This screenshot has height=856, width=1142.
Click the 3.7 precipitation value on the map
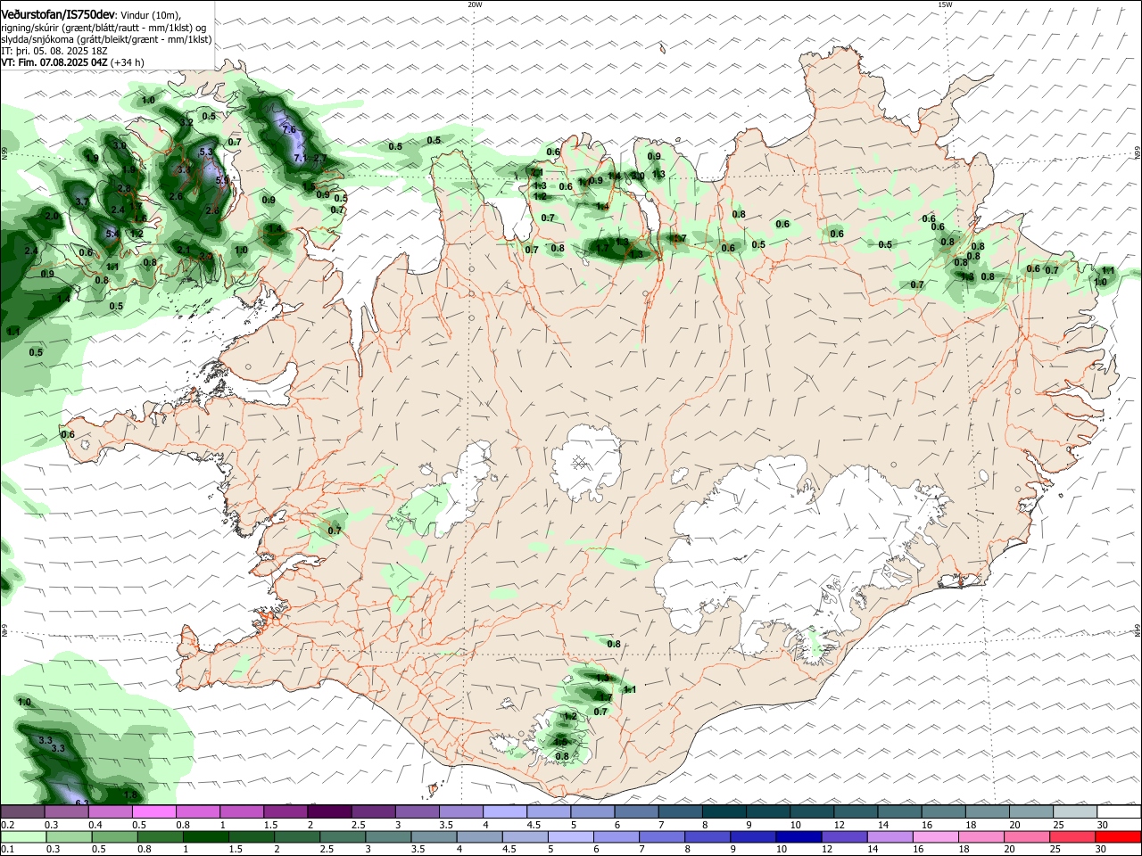82,202
